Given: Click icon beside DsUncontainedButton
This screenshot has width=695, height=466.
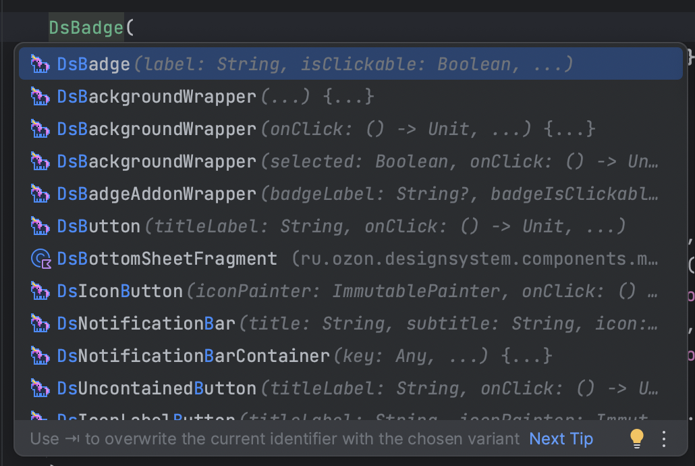Looking at the screenshot, I should click(40, 388).
